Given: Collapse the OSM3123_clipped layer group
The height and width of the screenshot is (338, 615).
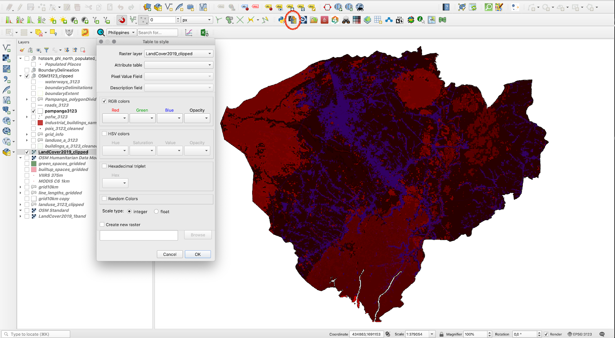Looking at the screenshot, I should coord(20,76).
